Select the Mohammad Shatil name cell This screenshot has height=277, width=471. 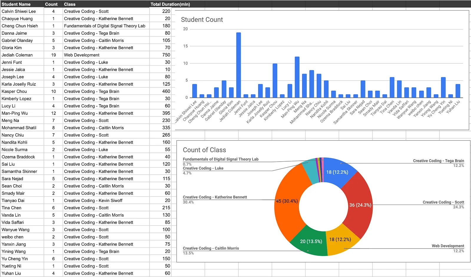(22, 128)
